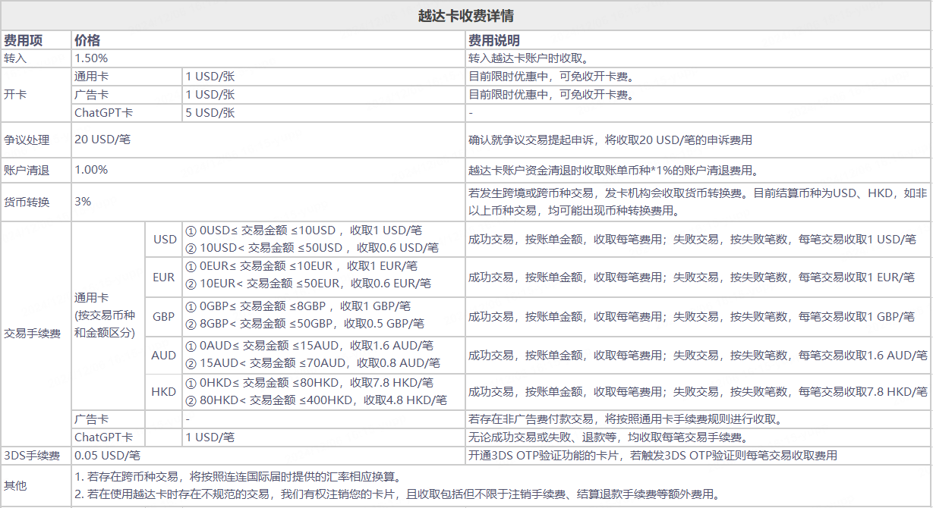The width and height of the screenshot is (933, 508).
Task: Click the 80HKD< 交易金额 ≤400HKD rule
Action: coord(316,400)
